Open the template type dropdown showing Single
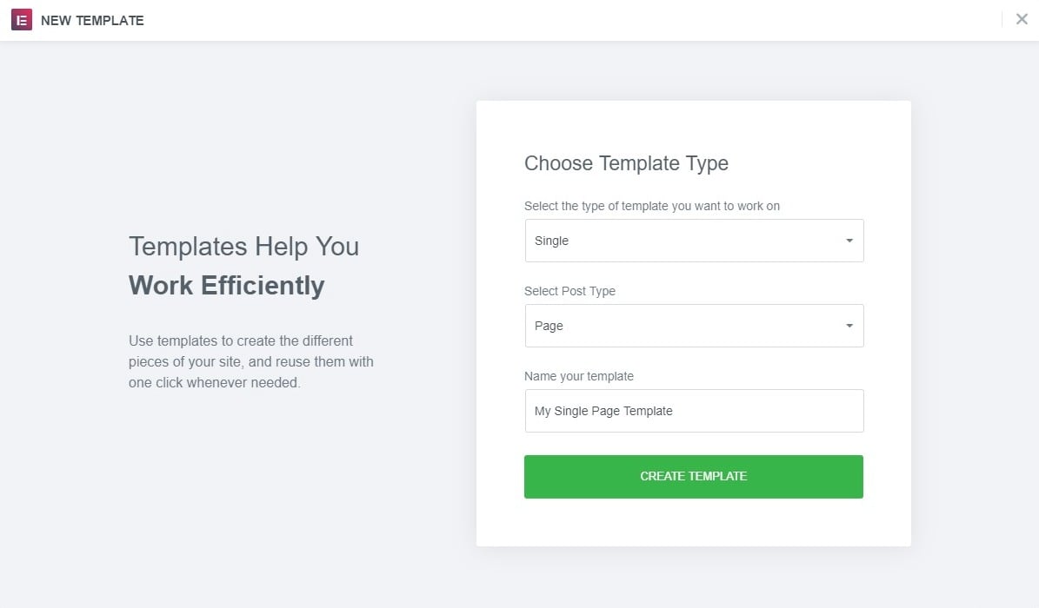The width and height of the screenshot is (1039, 608). 694,241
